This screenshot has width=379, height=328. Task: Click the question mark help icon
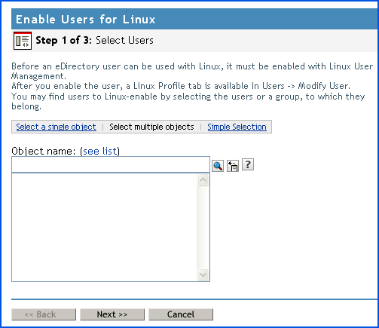pyautogui.click(x=248, y=164)
